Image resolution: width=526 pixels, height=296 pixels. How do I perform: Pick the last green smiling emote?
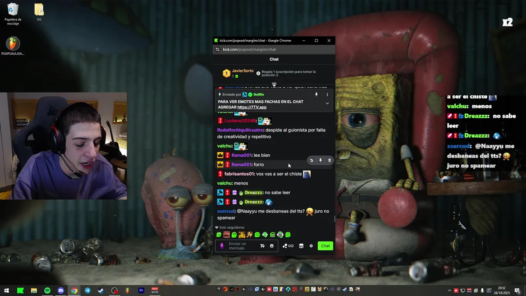pyautogui.click(x=288, y=235)
